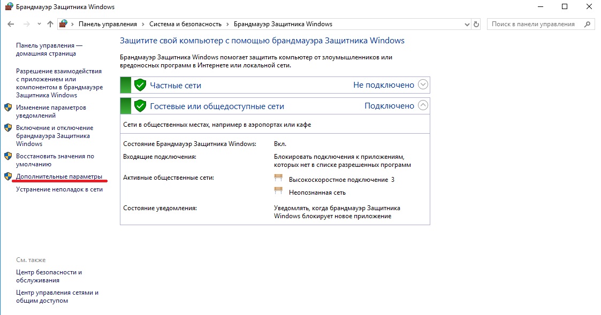
Task: Click network icon of 'Неопознанная сеть'
Action: click(x=278, y=191)
